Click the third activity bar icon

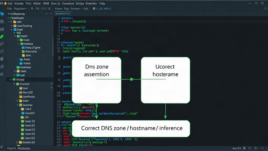(x=2, y=29)
